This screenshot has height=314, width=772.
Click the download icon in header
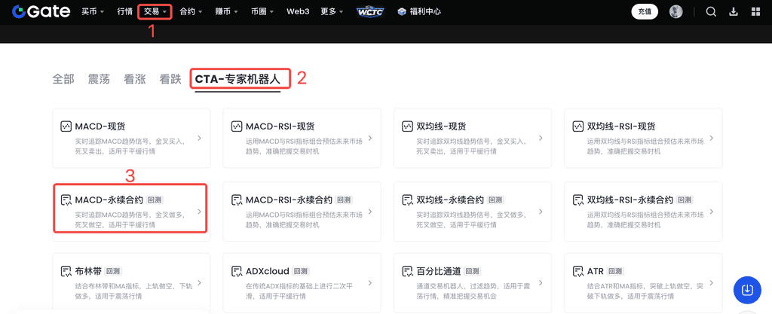(734, 11)
